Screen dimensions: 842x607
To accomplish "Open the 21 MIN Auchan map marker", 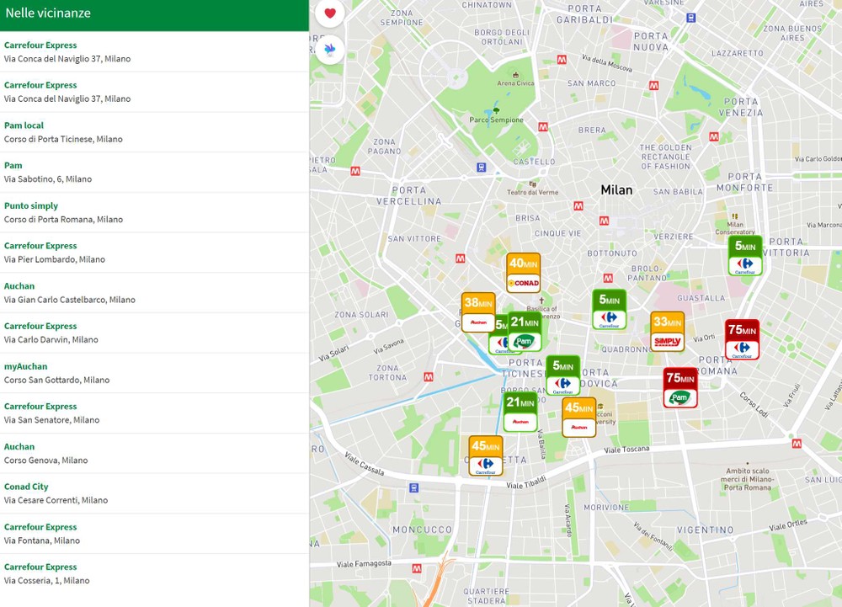I will [520, 412].
